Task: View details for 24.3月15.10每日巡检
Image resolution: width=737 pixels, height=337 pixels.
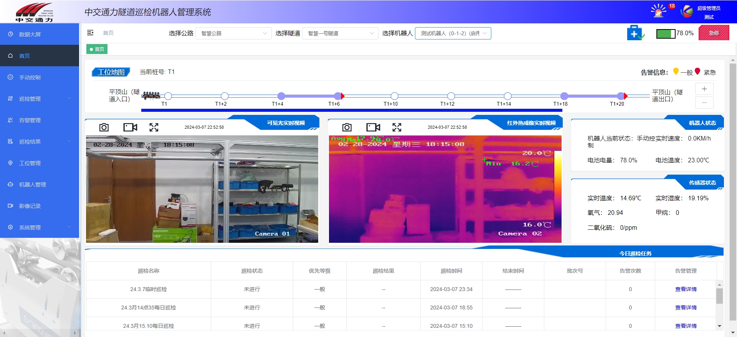Action: [x=686, y=326]
